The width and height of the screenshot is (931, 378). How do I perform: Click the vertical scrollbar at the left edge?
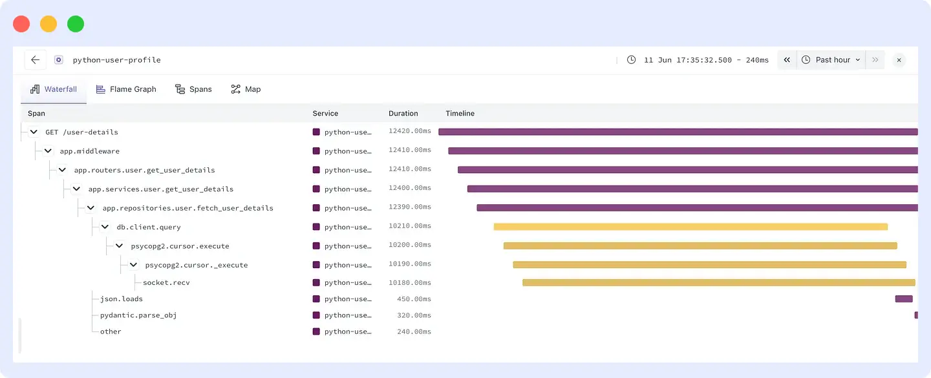click(x=19, y=335)
